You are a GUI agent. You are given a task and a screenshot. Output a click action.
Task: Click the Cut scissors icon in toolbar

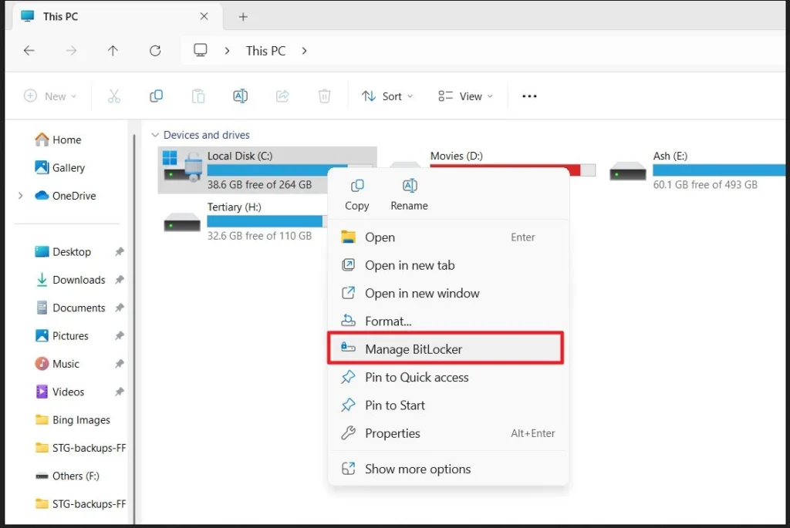(x=114, y=96)
